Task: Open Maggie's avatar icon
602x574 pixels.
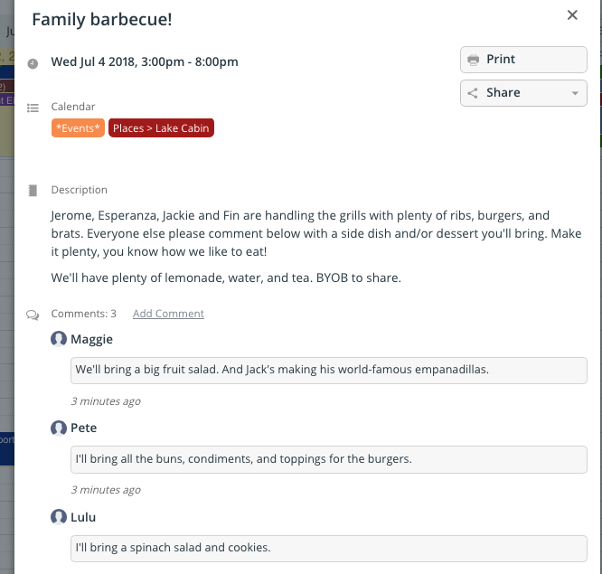Action: click(59, 339)
